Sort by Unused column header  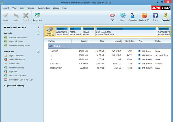click(113, 41)
